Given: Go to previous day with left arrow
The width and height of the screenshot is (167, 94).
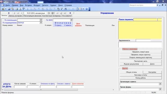Looking at the screenshot, I should [x=9, y=13].
